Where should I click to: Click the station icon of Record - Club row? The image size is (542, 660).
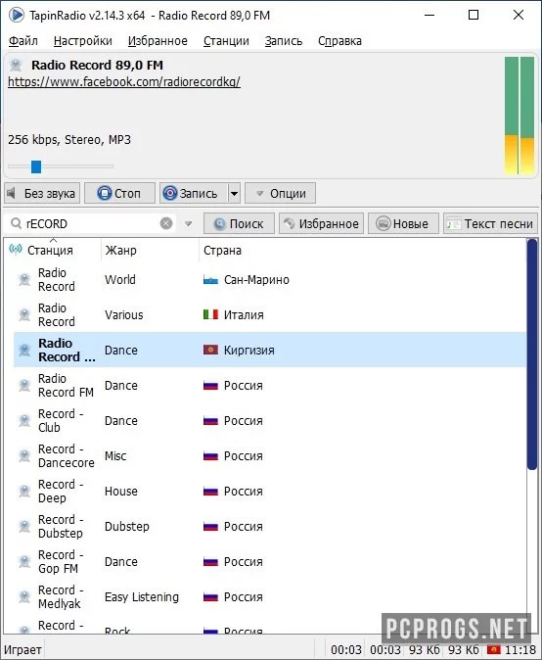coord(24,420)
